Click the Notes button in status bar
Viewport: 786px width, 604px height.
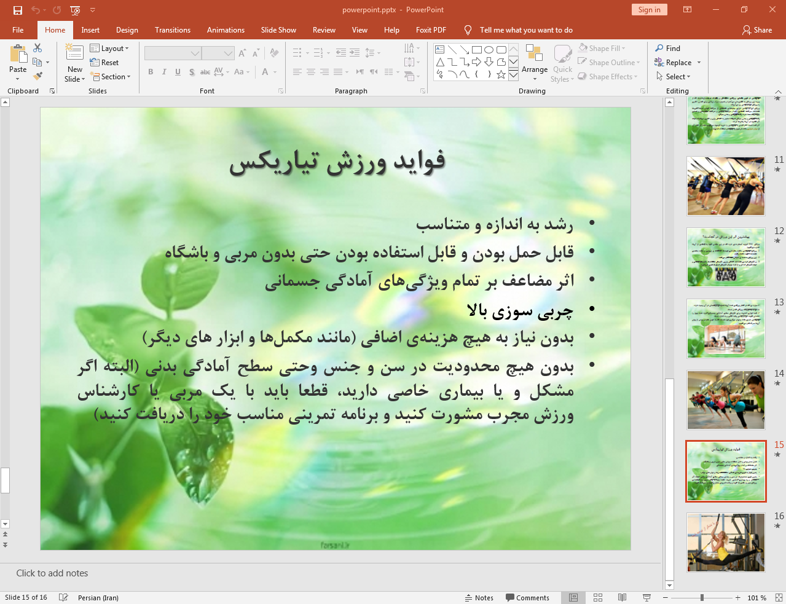[x=479, y=598]
